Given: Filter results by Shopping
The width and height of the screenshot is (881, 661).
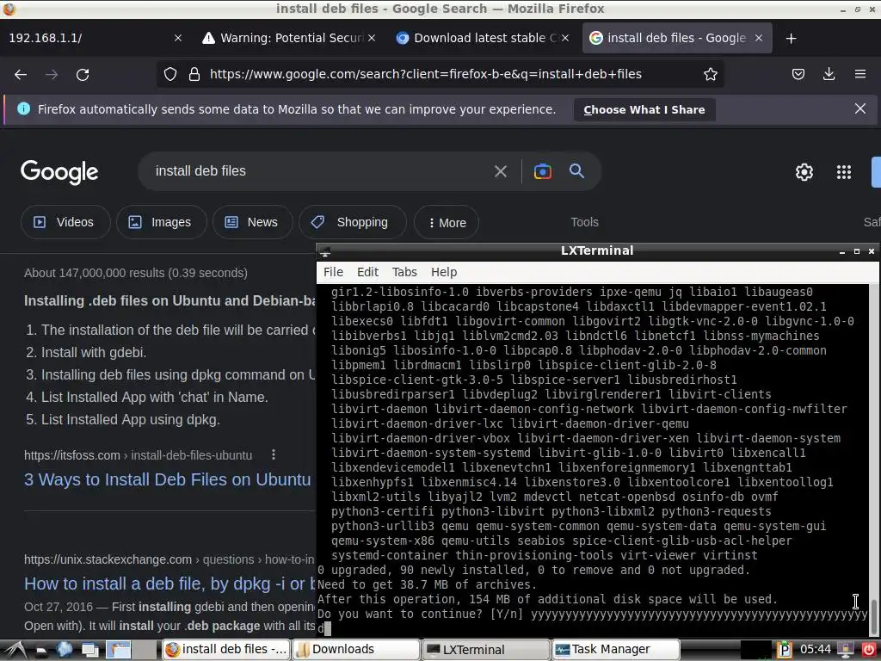Looking at the screenshot, I should coord(353,223).
